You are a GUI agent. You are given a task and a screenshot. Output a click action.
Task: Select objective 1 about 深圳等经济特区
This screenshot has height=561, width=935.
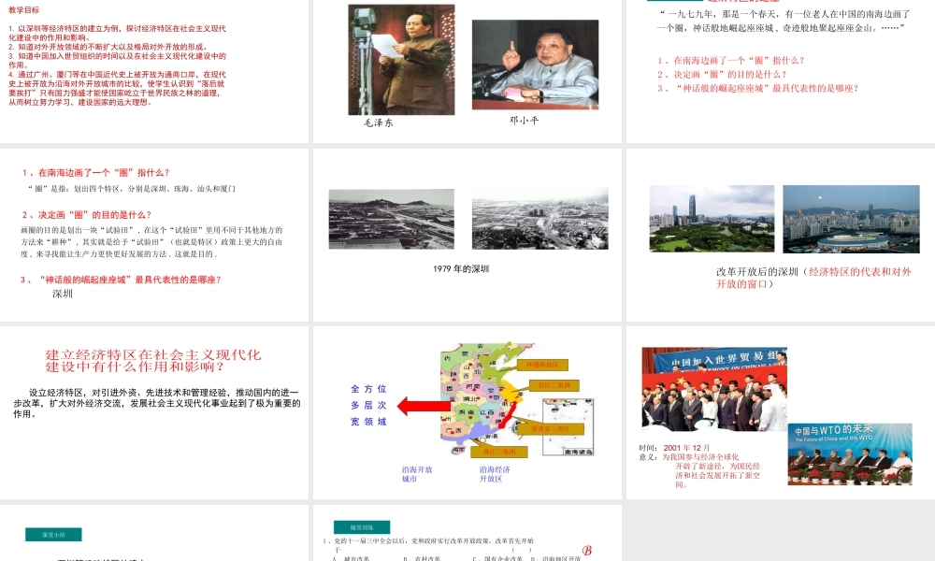pyautogui.click(x=118, y=33)
